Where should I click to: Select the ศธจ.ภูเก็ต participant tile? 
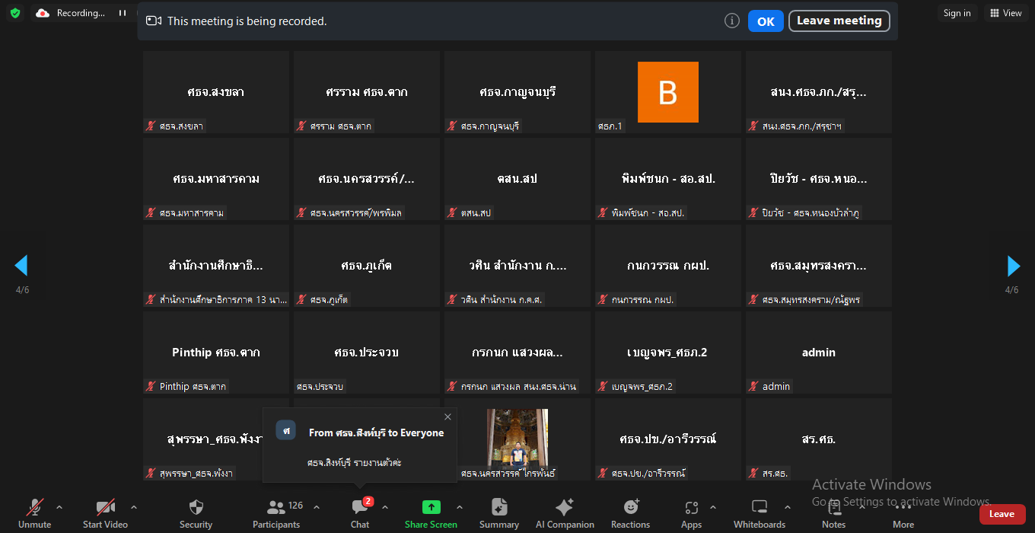(x=367, y=266)
